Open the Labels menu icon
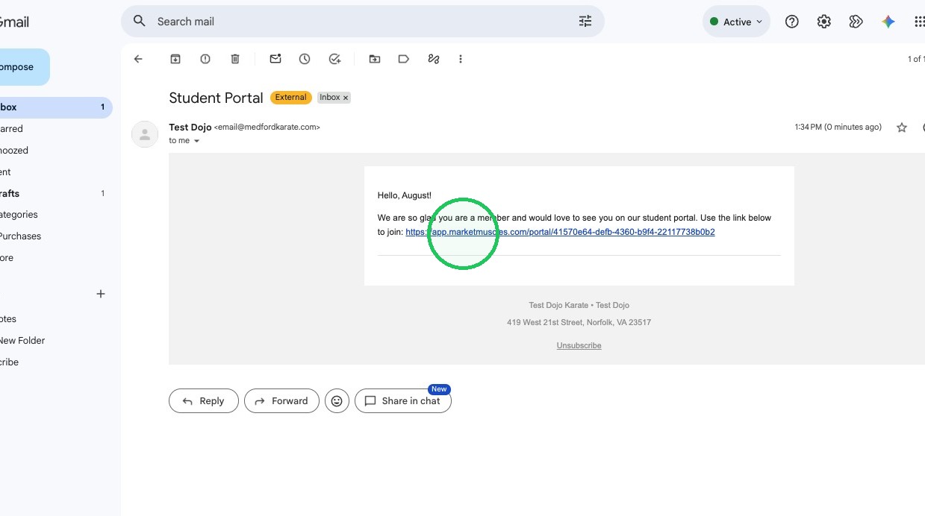 click(x=404, y=59)
